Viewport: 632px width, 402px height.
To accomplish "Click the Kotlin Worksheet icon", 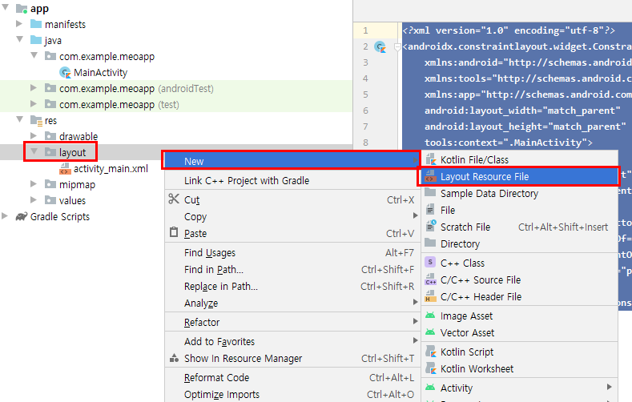I will tap(430, 368).
